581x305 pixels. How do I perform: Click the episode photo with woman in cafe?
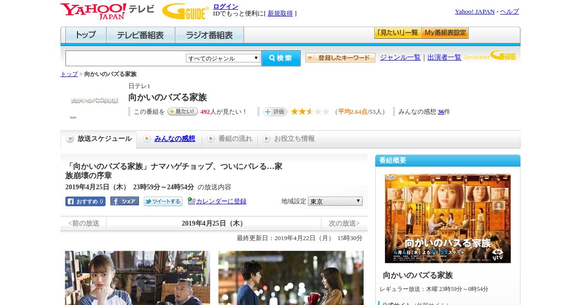(138, 278)
